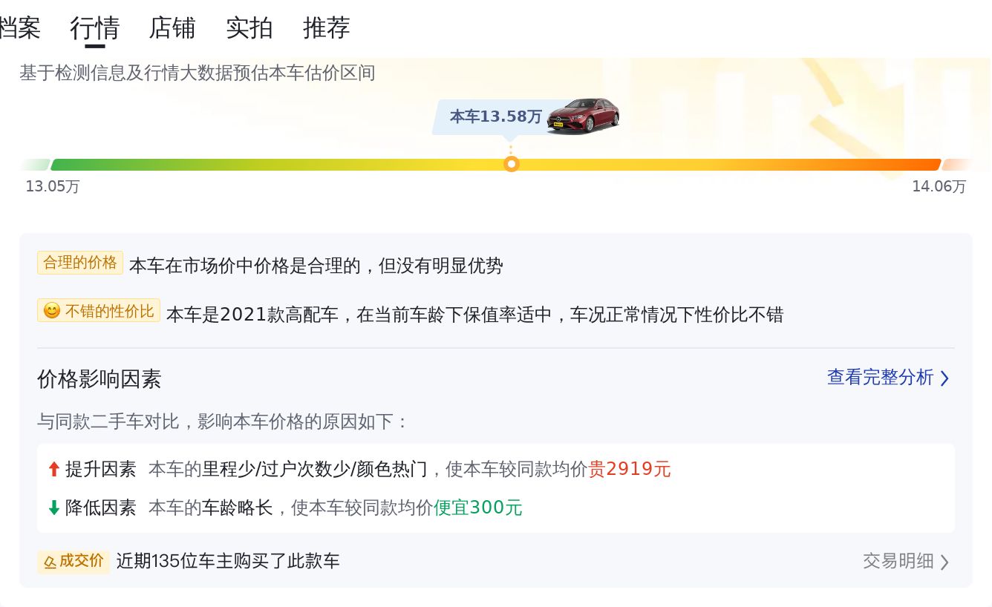
Task: Click the 13.05万 minimum price label
Action: pyautogui.click(x=52, y=186)
